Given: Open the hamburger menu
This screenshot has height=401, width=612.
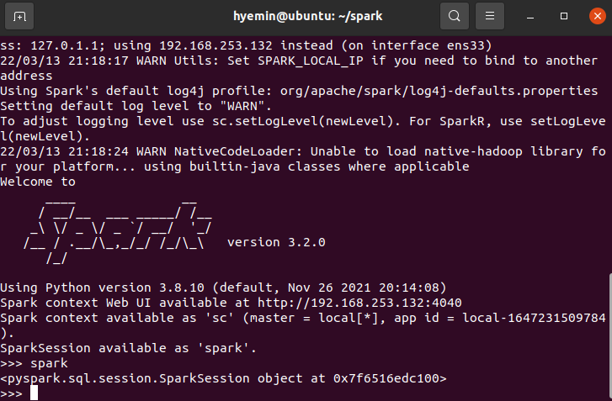Looking at the screenshot, I should click(490, 16).
